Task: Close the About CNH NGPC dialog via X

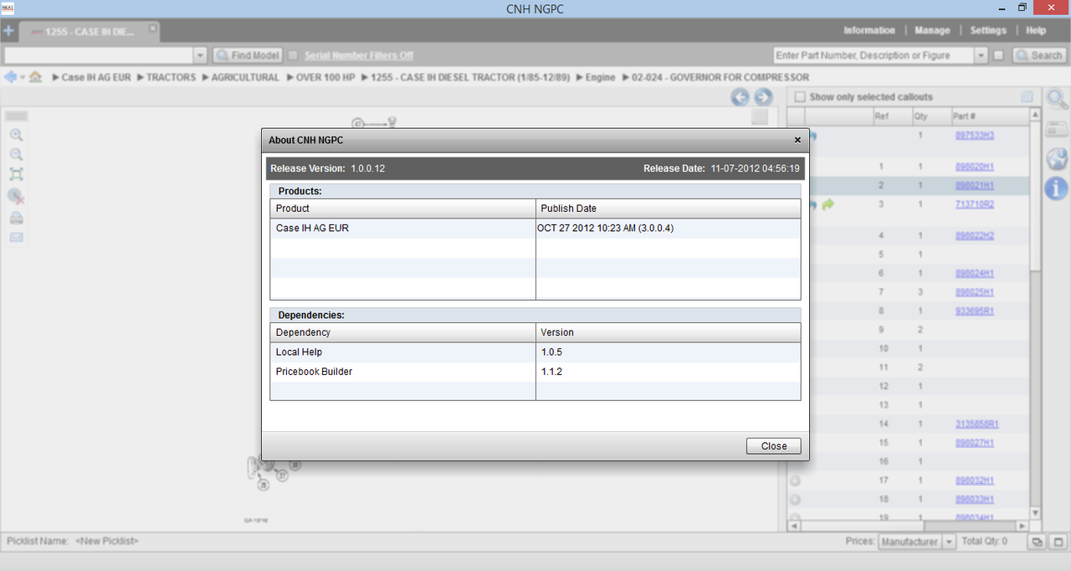Action: click(797, 140)
